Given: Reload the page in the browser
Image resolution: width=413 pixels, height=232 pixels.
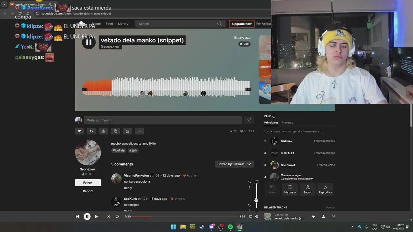Looking at the screenshot, I should 20,14.
